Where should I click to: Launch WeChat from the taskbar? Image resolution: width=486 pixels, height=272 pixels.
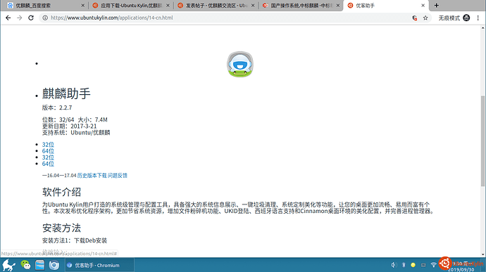25,265
